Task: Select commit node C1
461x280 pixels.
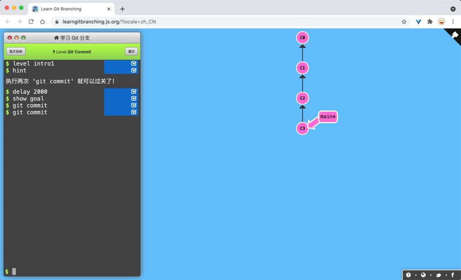Action: coord(303,68)
